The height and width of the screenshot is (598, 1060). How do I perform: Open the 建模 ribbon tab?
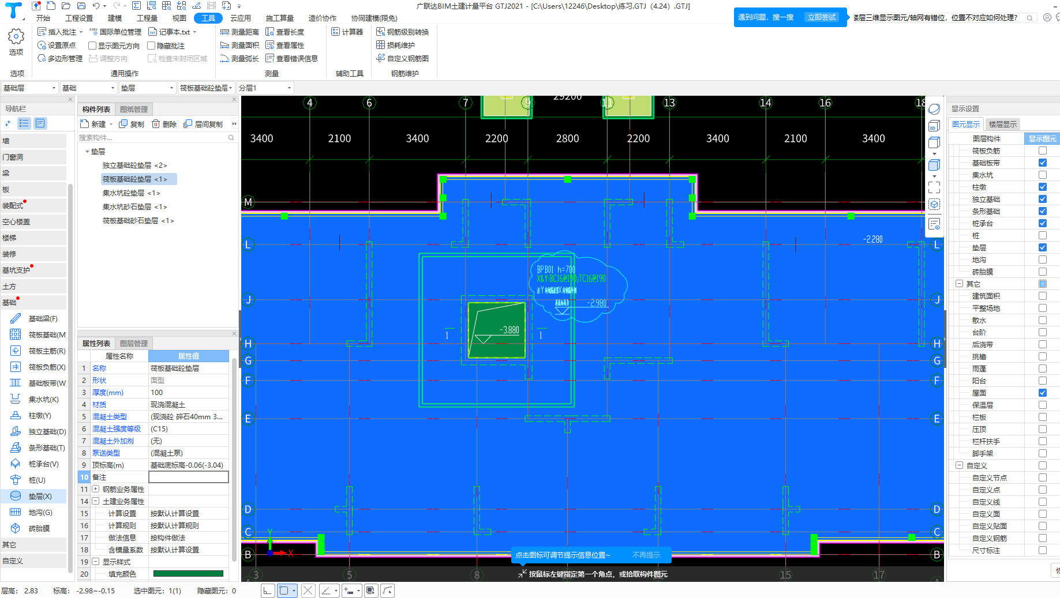(x=115, y=18)
